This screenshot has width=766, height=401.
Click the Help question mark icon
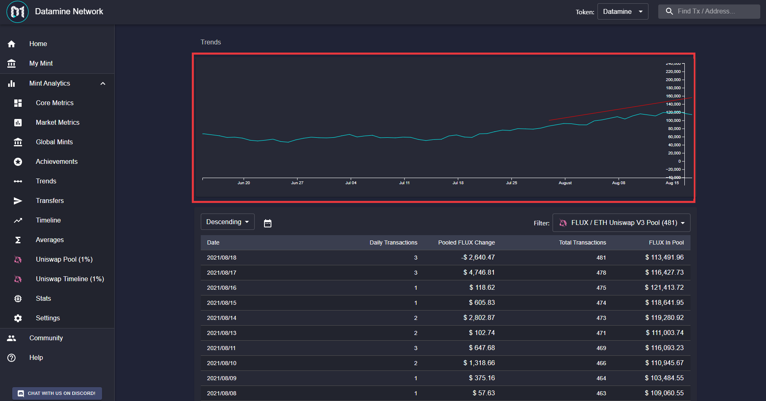click(x=11, y=358)
